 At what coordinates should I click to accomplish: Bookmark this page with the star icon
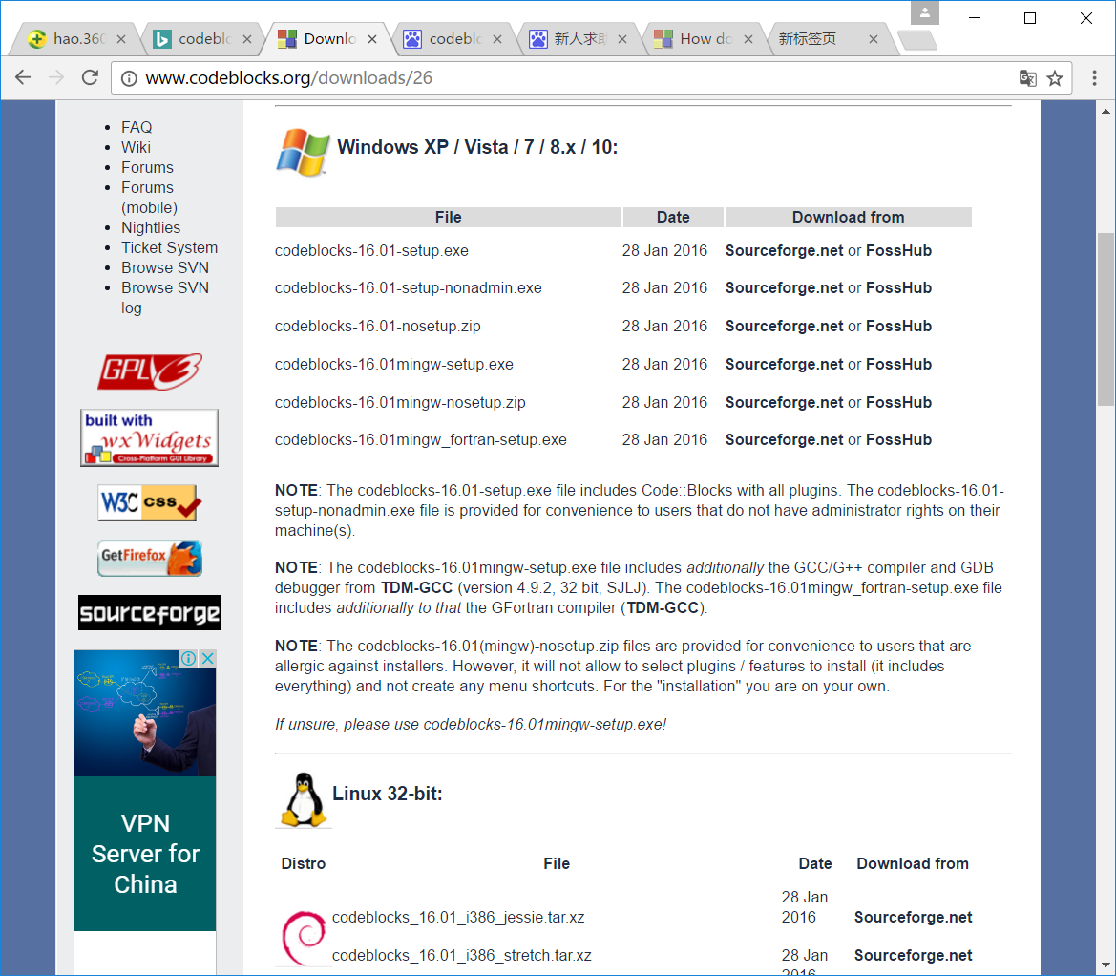1055,78
